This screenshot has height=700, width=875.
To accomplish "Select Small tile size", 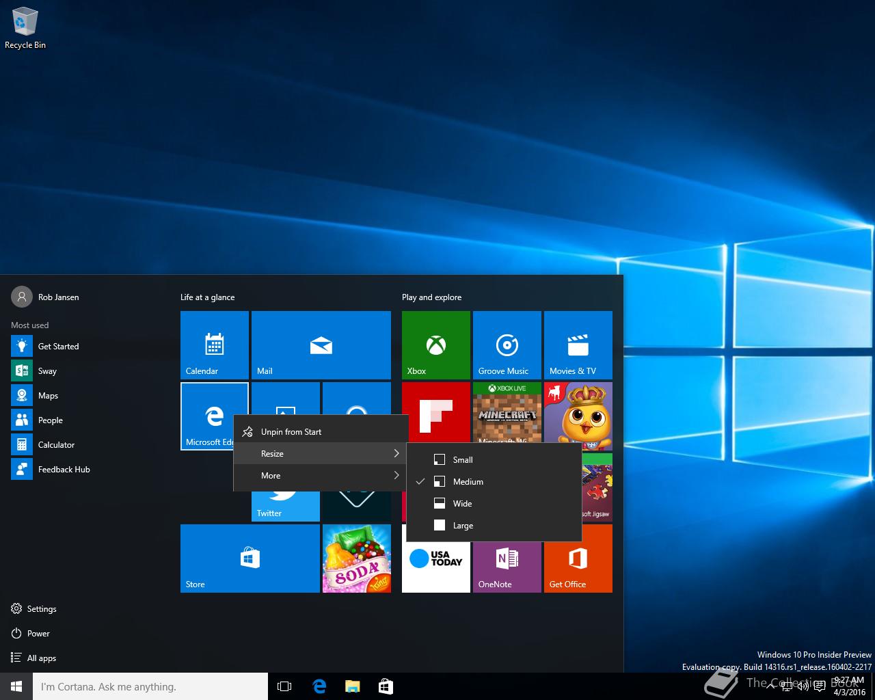I will [x=494, y=460].
